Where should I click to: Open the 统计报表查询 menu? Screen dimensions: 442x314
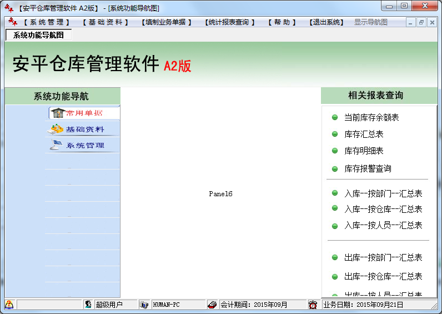pos(230,22)
